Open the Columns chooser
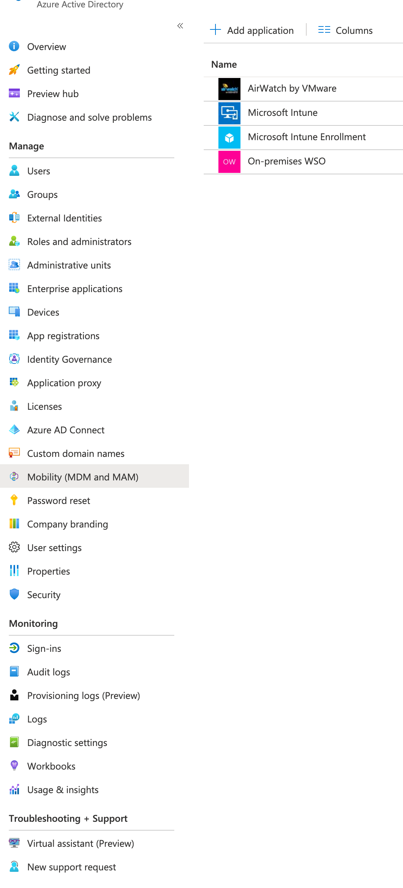 tap(345, 30)
